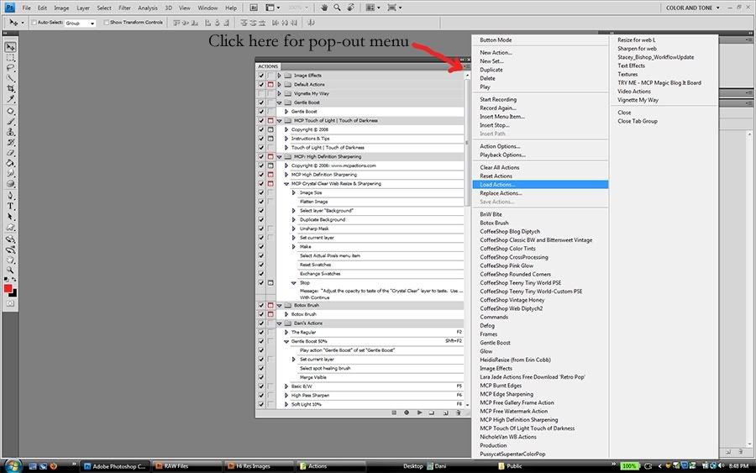This screenshot has height=473, width=756.
Task: Open the Hi Res Images taskbar button
Action: [x=259, y=466]
